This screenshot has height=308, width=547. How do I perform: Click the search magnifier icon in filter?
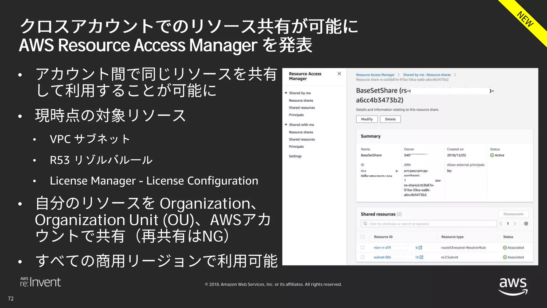(x=365, y=224)
